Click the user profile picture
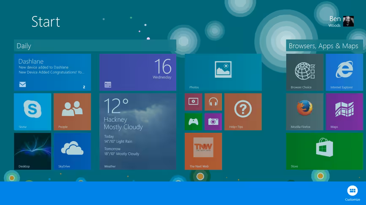Viewport: 366px width, 205px height. 348,21
